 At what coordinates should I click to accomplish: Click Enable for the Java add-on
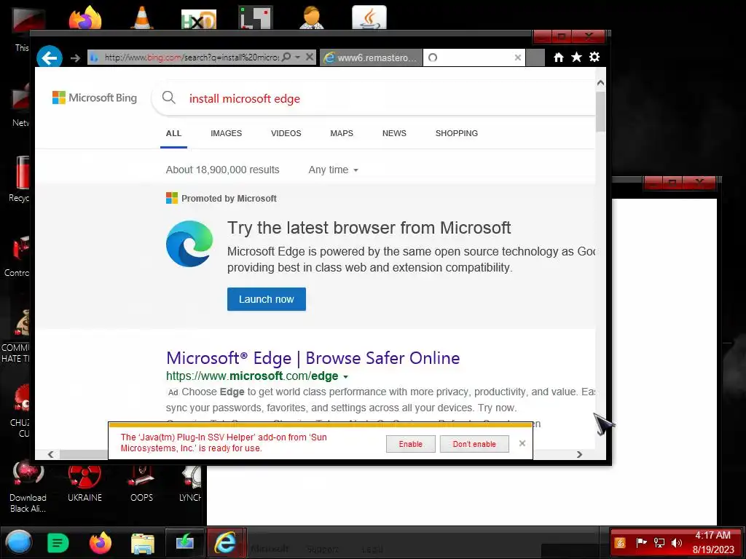pyautogui.click(x=411, y=444)
